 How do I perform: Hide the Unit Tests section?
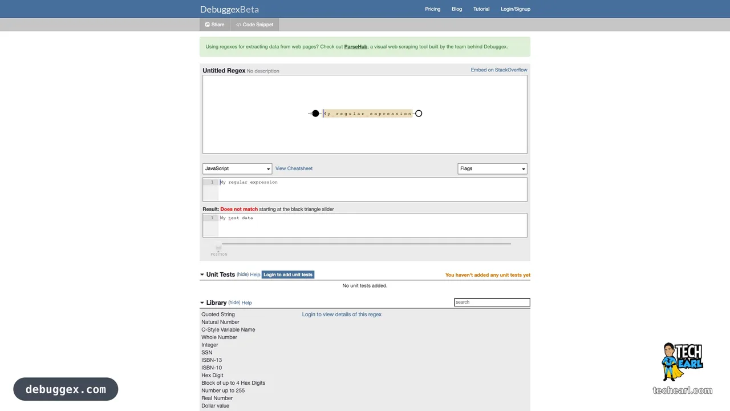[x=242, y=275]
